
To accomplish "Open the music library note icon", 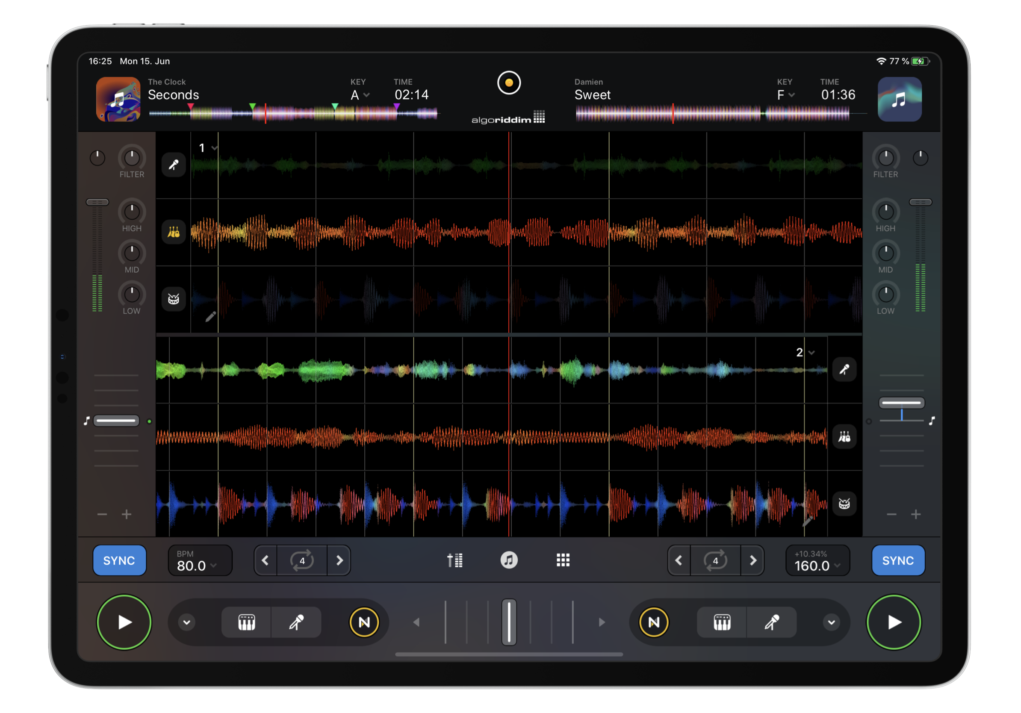I will [x=509, y=560].
